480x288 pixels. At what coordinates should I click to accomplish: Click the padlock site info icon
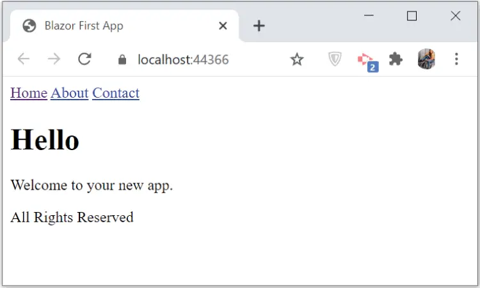point(122,59)
